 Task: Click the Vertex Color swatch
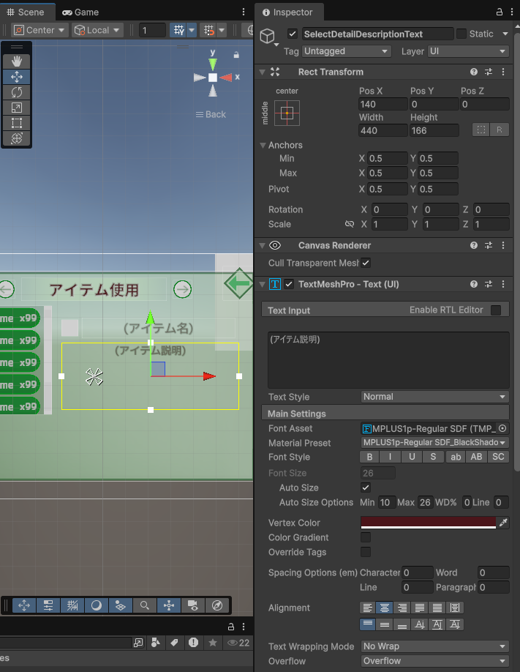427,523
